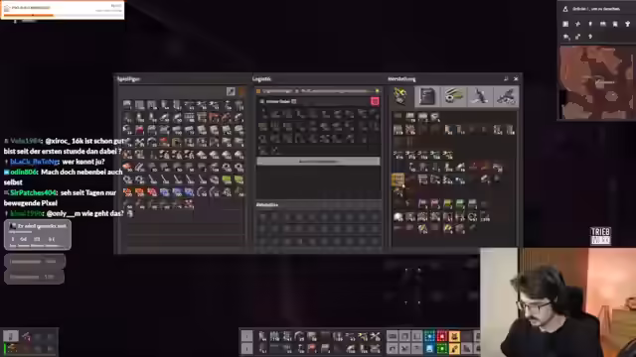This screenshot has height=357, width=636.
Task: Click the first icon in the minimap panel's top row
Action: coord(565,24)
